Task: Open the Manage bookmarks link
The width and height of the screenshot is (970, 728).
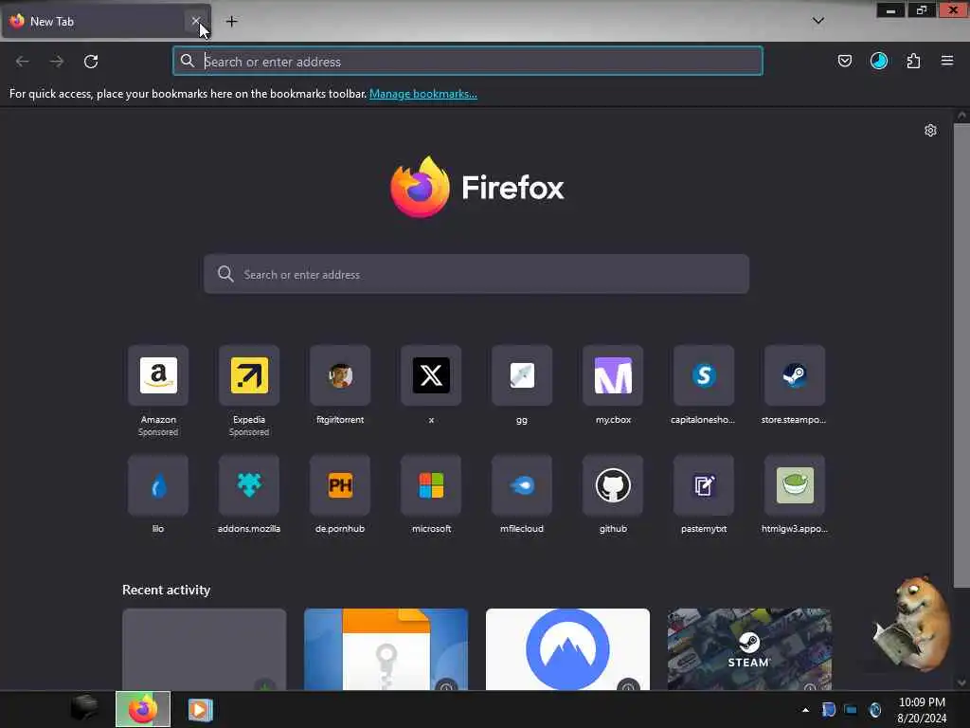Action: (423, 94)
